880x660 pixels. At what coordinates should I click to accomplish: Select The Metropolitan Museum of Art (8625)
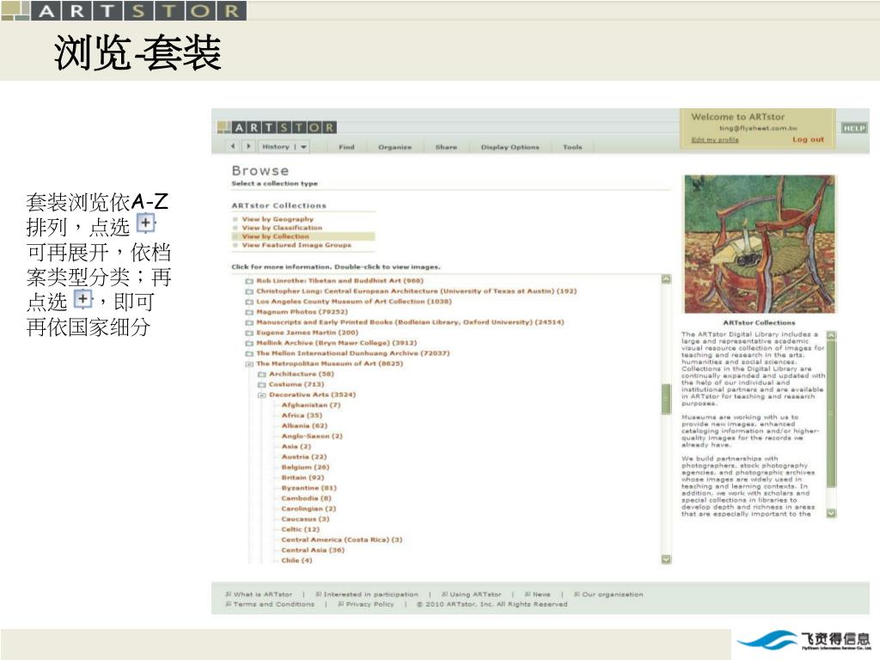(x=329, y=364)
